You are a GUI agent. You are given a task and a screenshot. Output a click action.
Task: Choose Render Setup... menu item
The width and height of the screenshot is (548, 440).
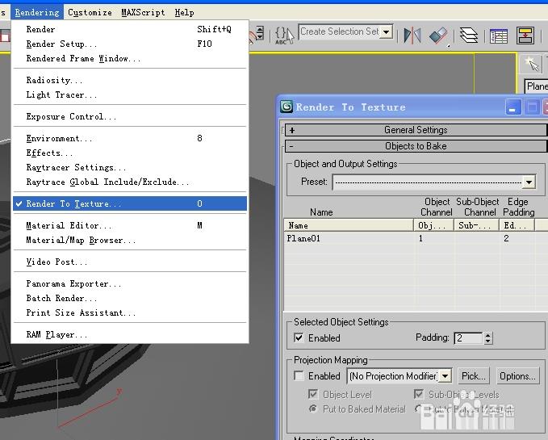point(130,44)
